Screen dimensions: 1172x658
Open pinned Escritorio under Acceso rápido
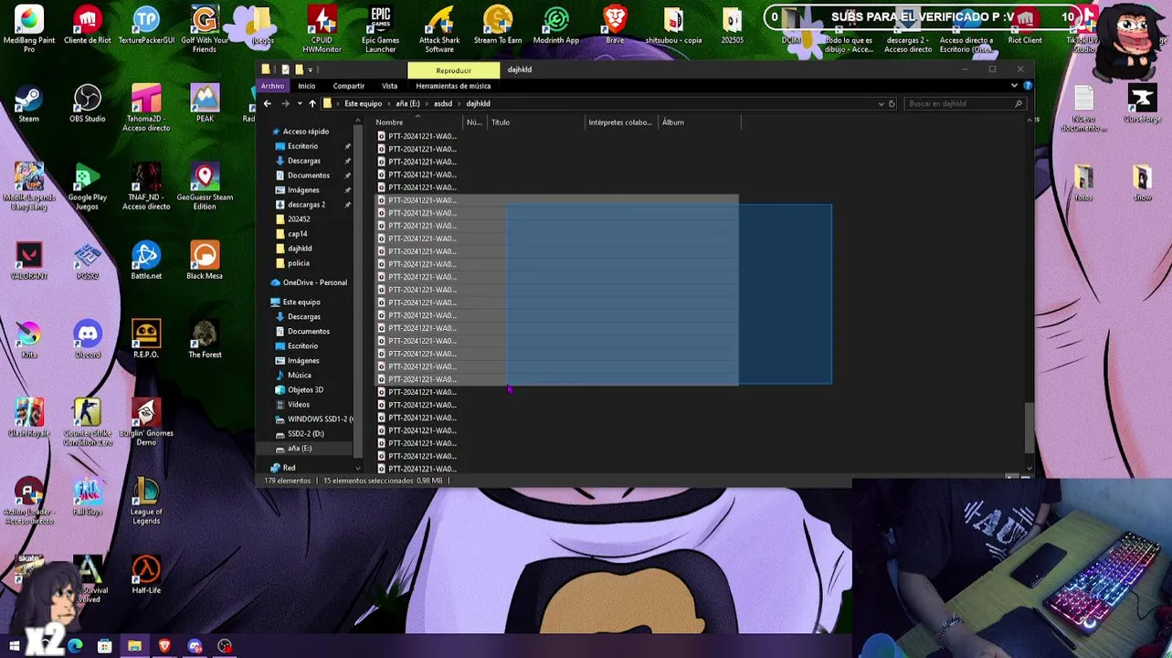[302, 146]
